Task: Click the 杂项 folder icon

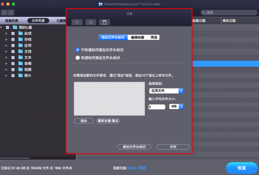Action: (21, 33)
